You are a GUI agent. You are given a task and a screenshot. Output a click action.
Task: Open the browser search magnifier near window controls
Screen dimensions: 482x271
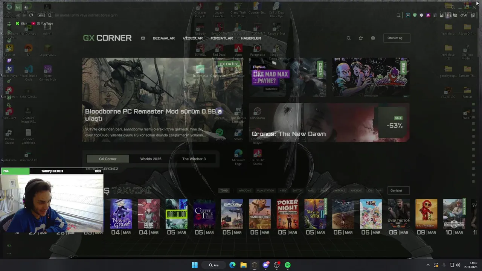[453, 7]
